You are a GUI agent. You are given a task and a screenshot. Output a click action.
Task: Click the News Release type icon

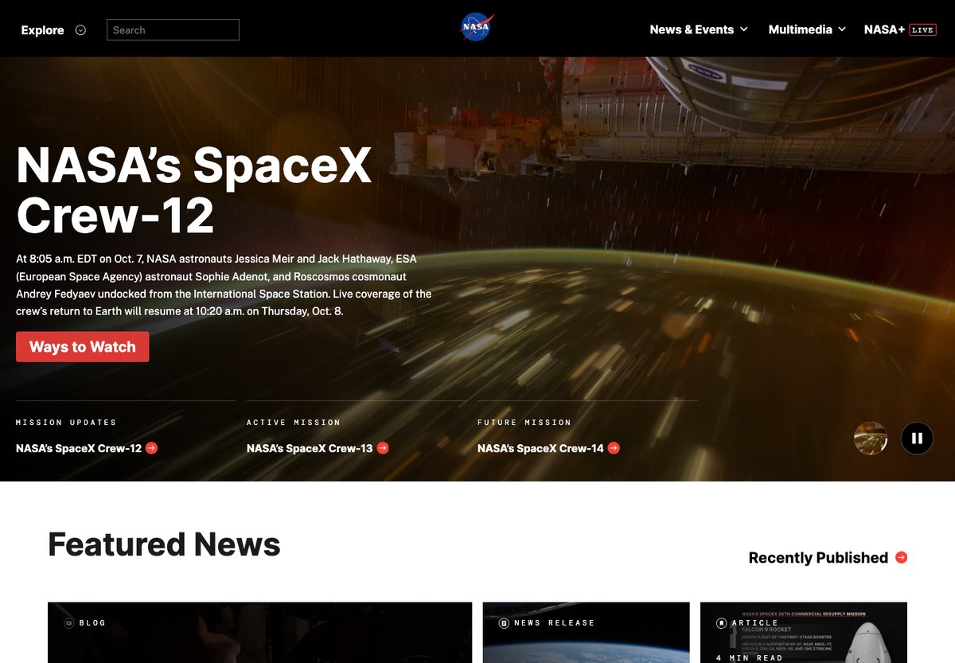pos(504,623)
